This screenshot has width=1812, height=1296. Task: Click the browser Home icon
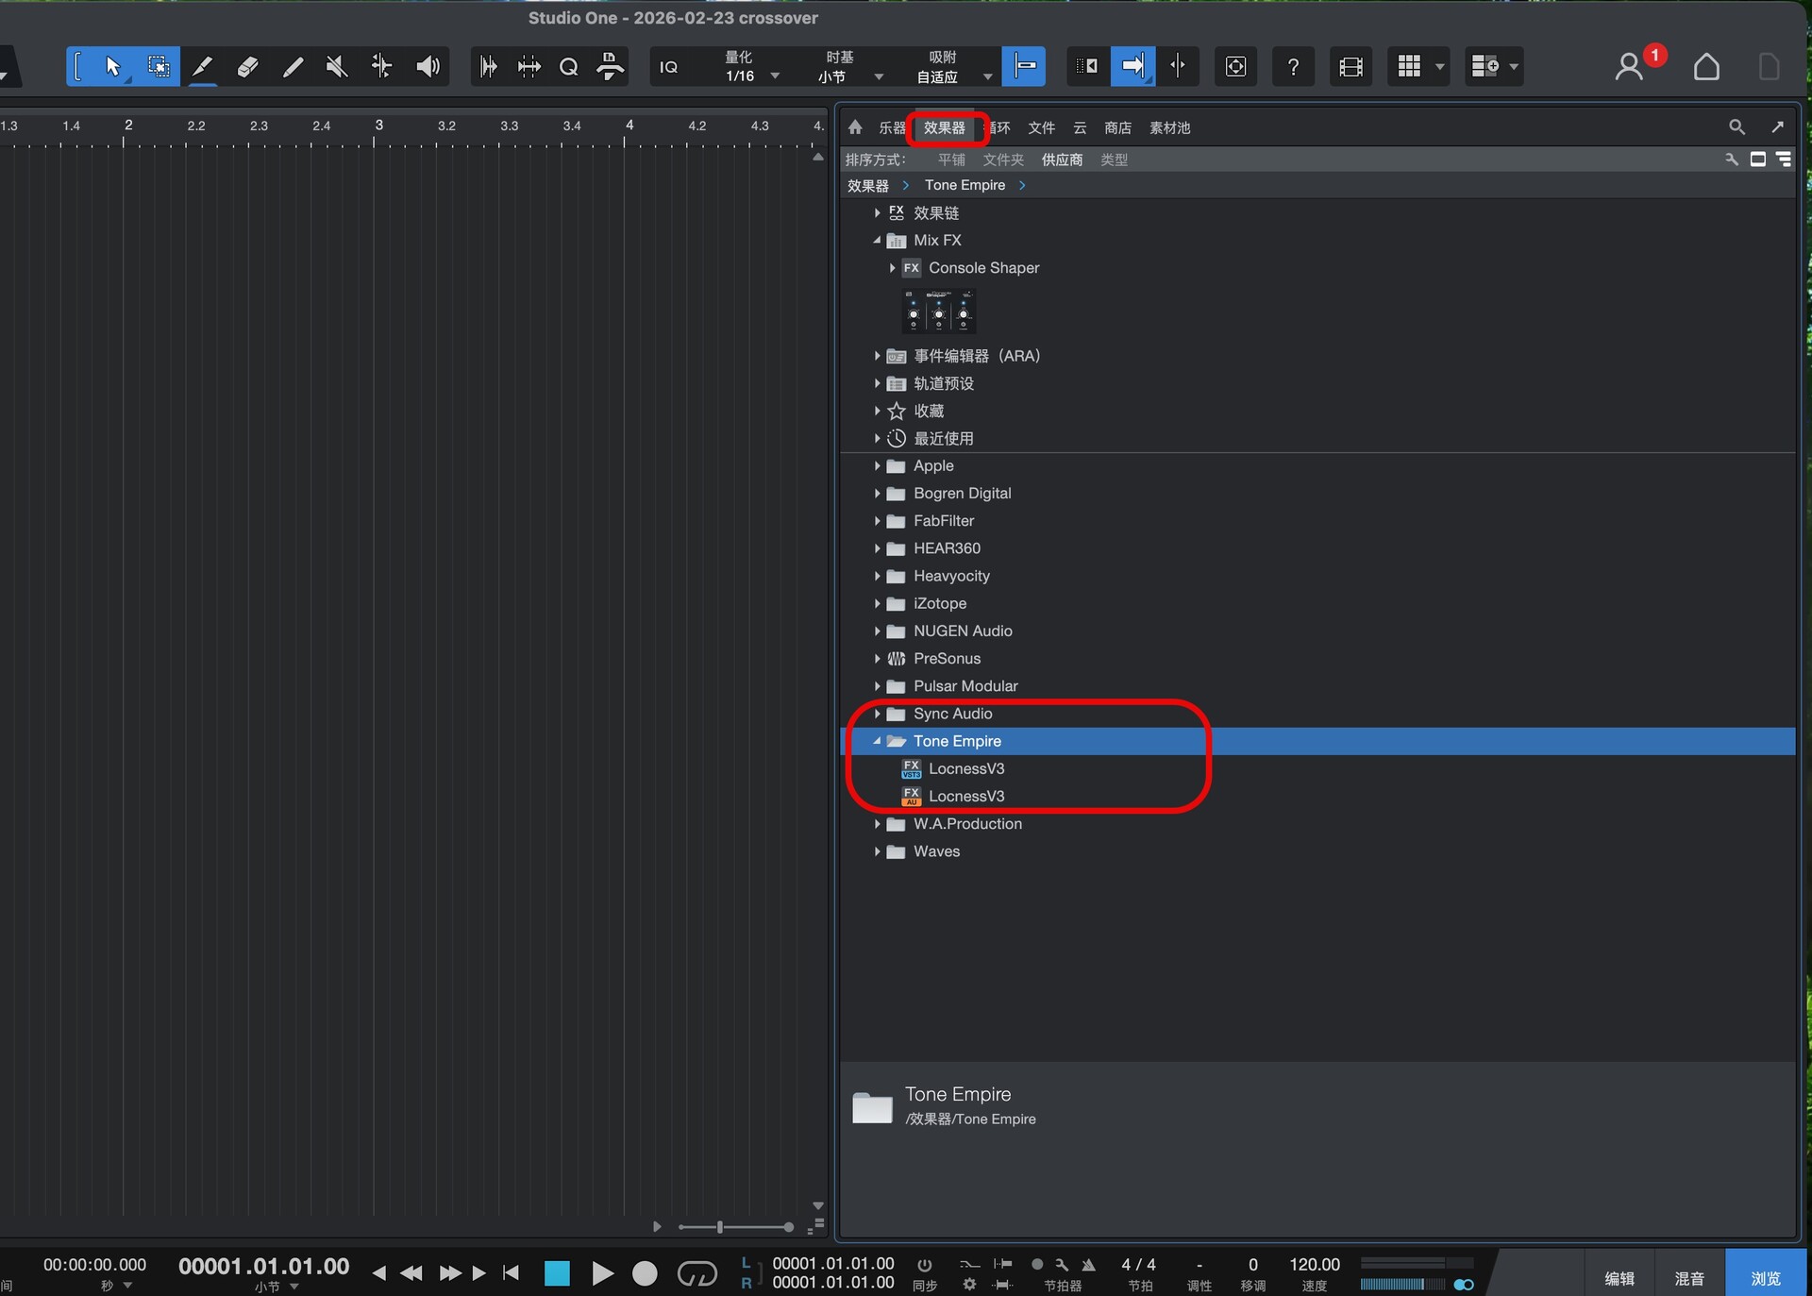(x=855, y=127)
